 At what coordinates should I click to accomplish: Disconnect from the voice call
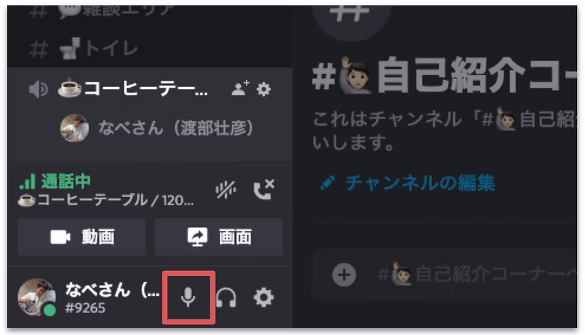(264, 189)
